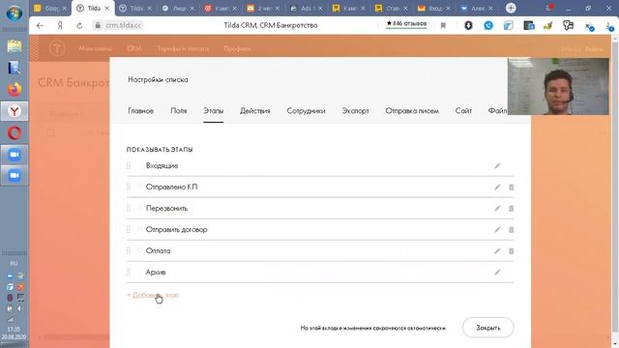Click drag handle of Отправить договор row
This screenshot has width=619, height=348.
tap(129, 230)
